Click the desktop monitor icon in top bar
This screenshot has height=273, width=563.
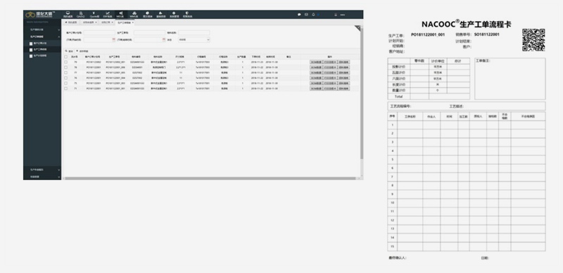tap(68, 14)
